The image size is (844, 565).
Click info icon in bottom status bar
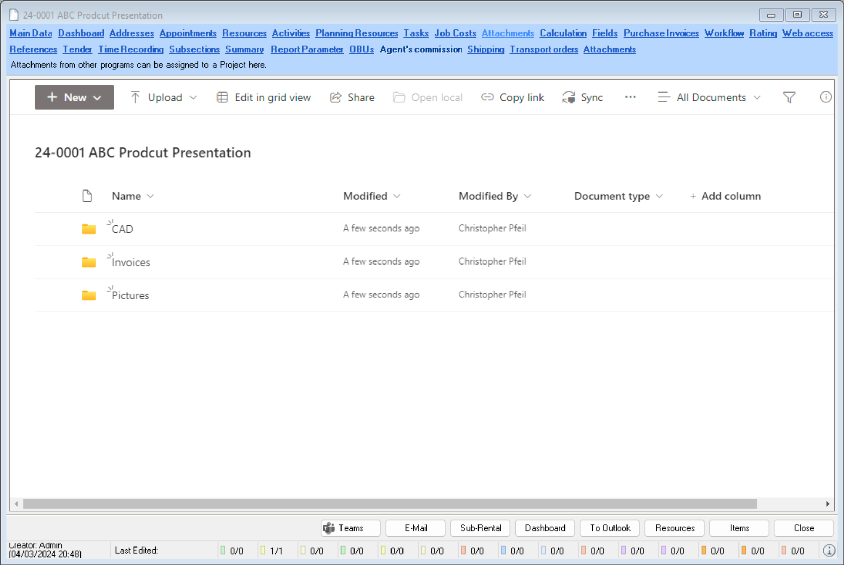point(829,550)
